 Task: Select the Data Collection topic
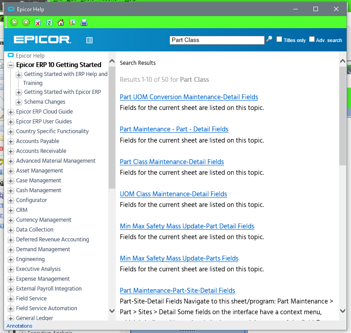[x=35, y=230]
